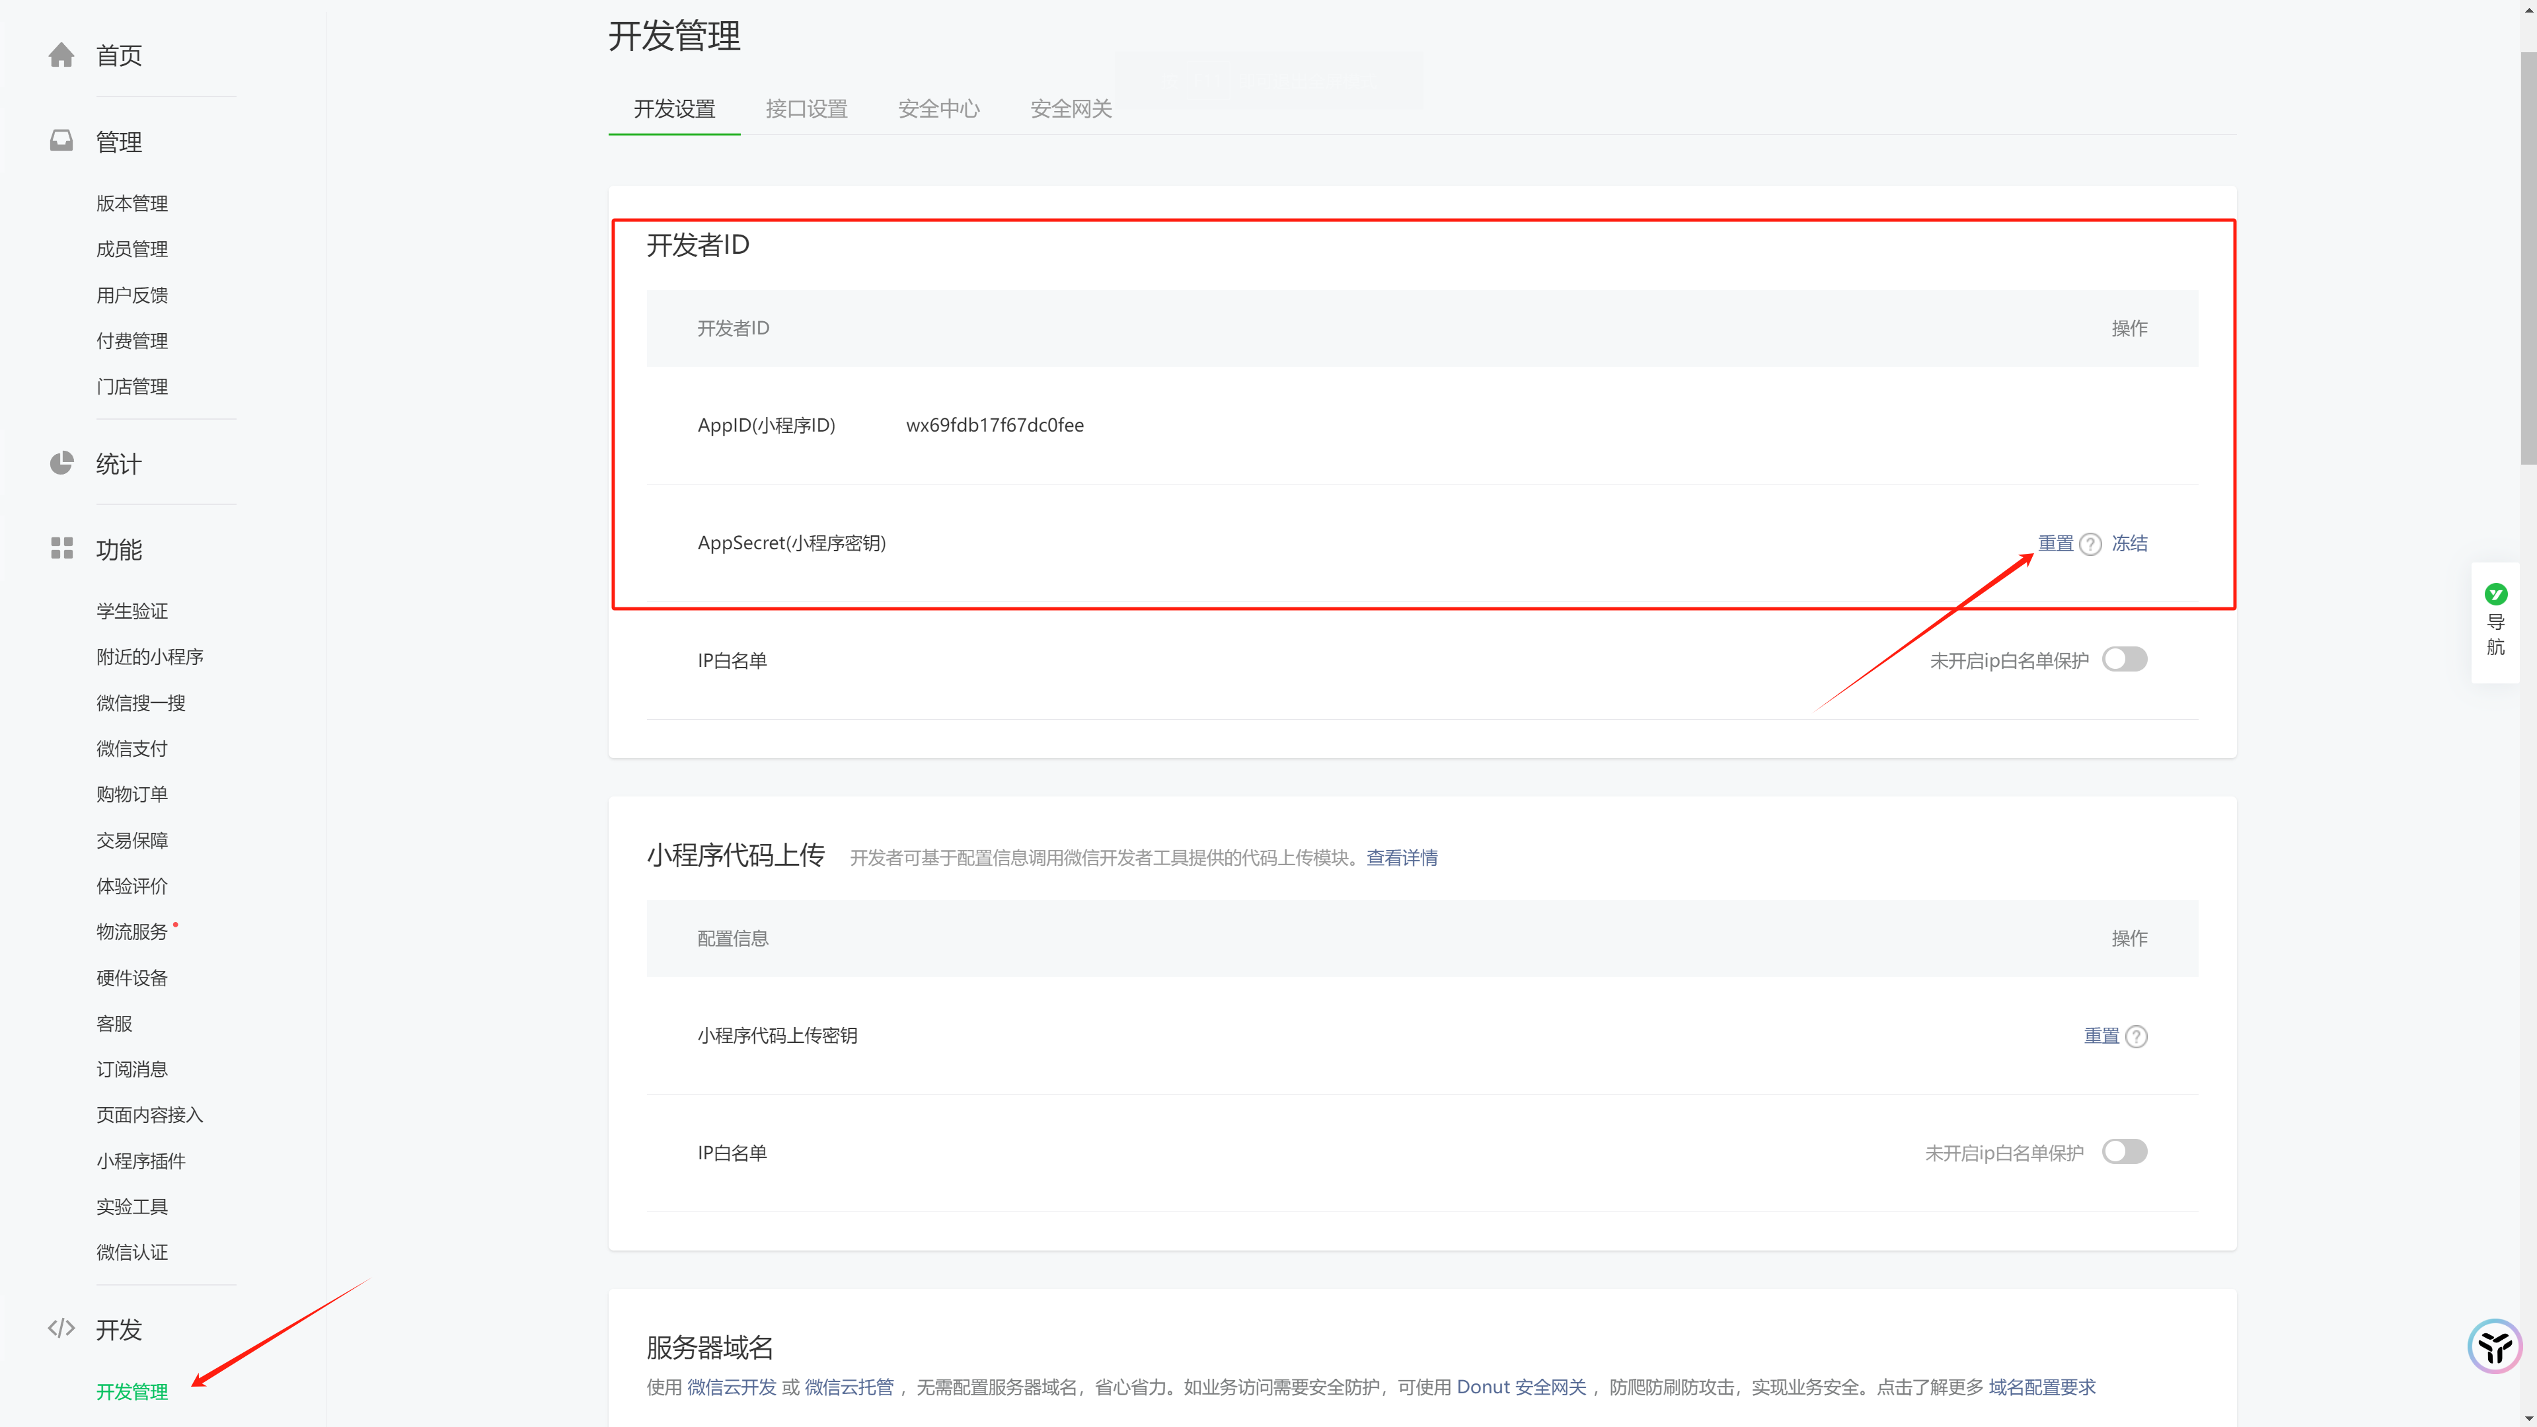Open 微信搜一搜 in the sidebar
Image resolution: width=2537 pixels, height=1427 pixels.
point(141,702)
